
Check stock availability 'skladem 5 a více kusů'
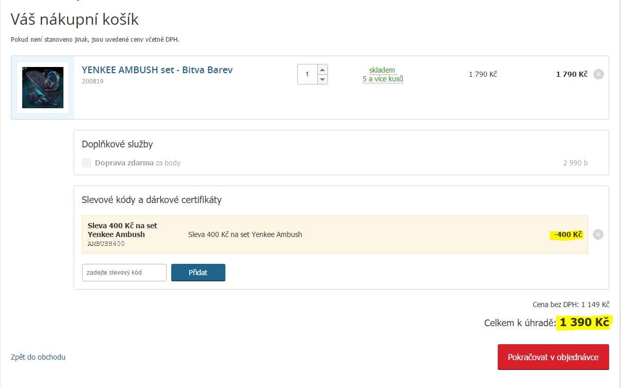pos(382,75)
